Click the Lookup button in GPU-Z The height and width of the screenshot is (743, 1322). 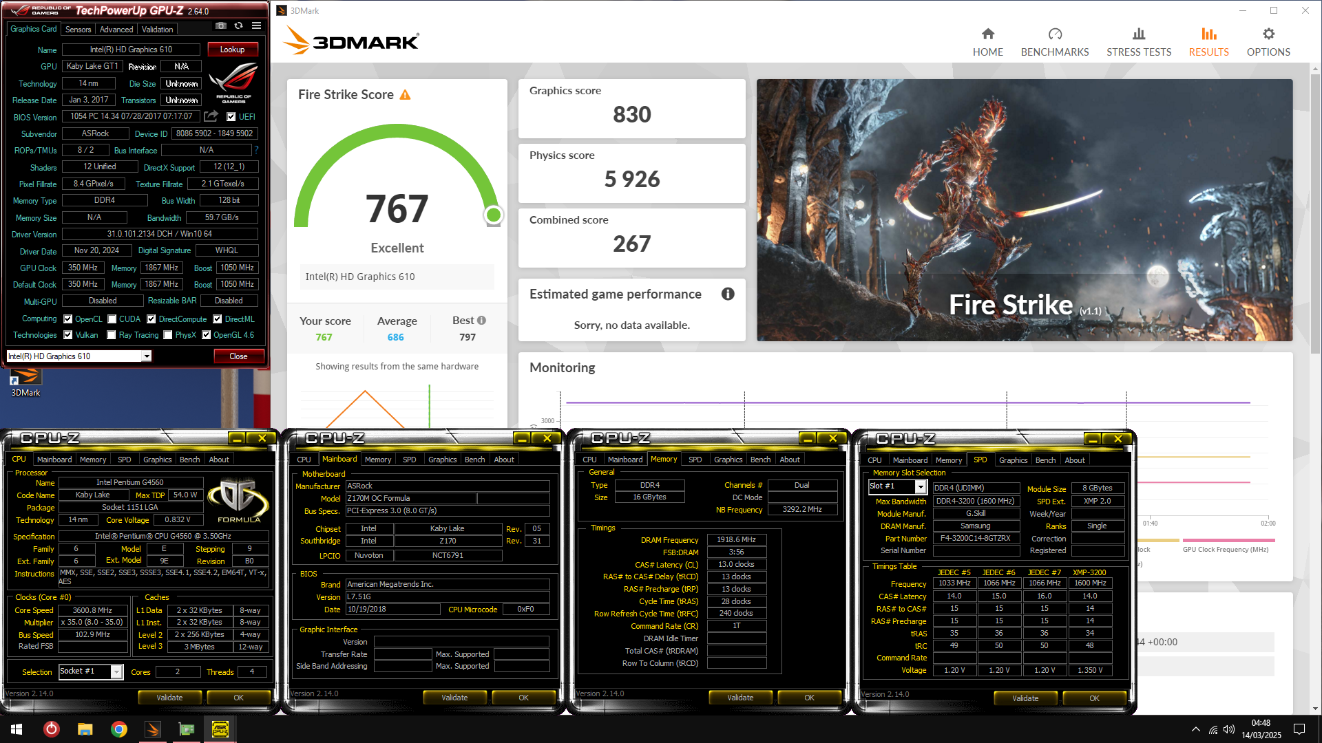coord(233,50)
